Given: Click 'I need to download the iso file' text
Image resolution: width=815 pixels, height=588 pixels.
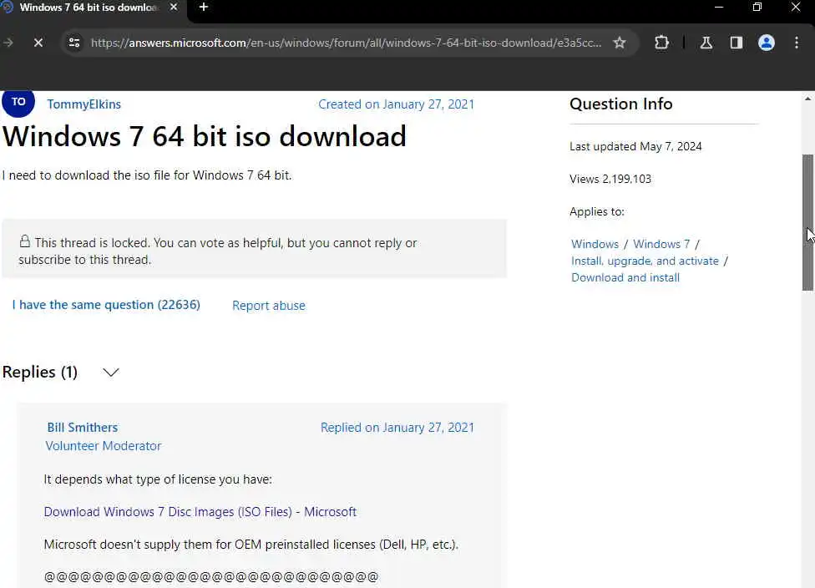Looking at the screenshot, I should [147, 175].
